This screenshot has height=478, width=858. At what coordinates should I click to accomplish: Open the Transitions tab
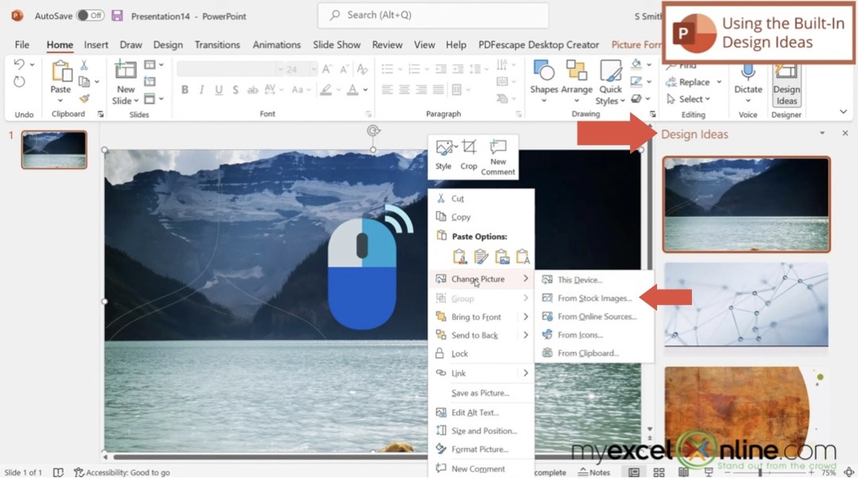pos(217,44)
